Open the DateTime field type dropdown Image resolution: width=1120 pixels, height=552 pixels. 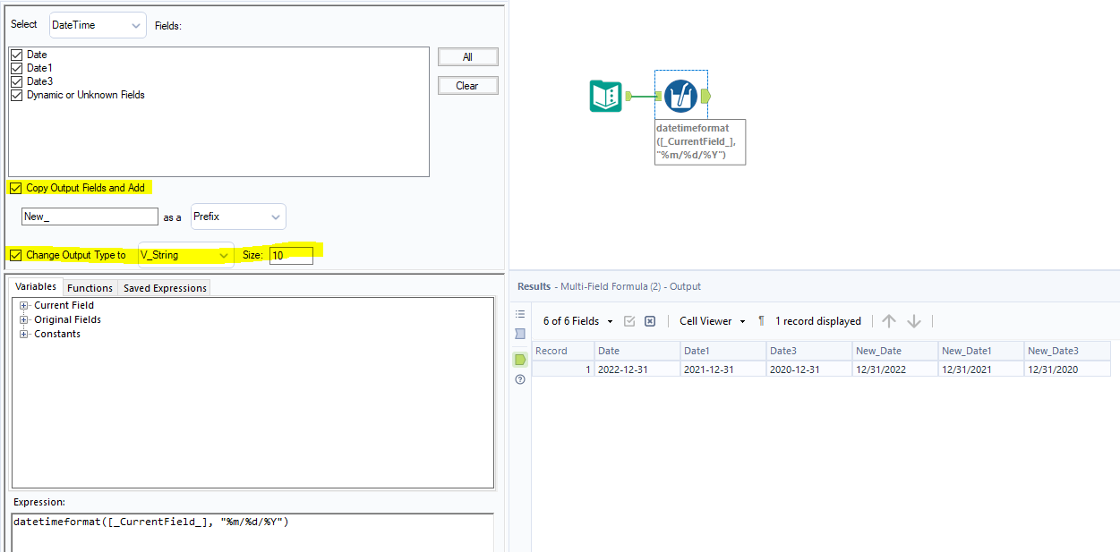(97, 25)
